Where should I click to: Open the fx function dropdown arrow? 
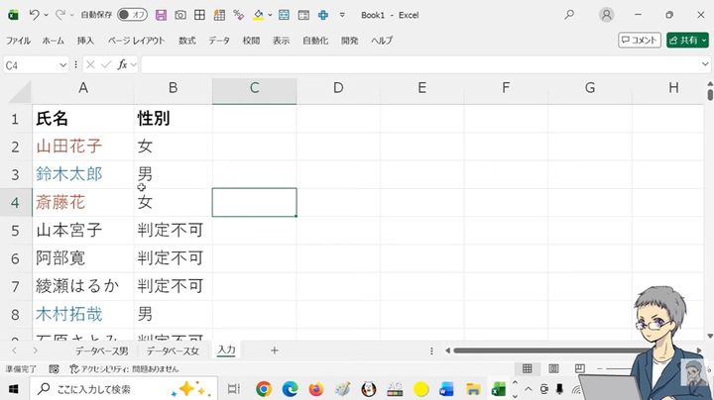134,65
